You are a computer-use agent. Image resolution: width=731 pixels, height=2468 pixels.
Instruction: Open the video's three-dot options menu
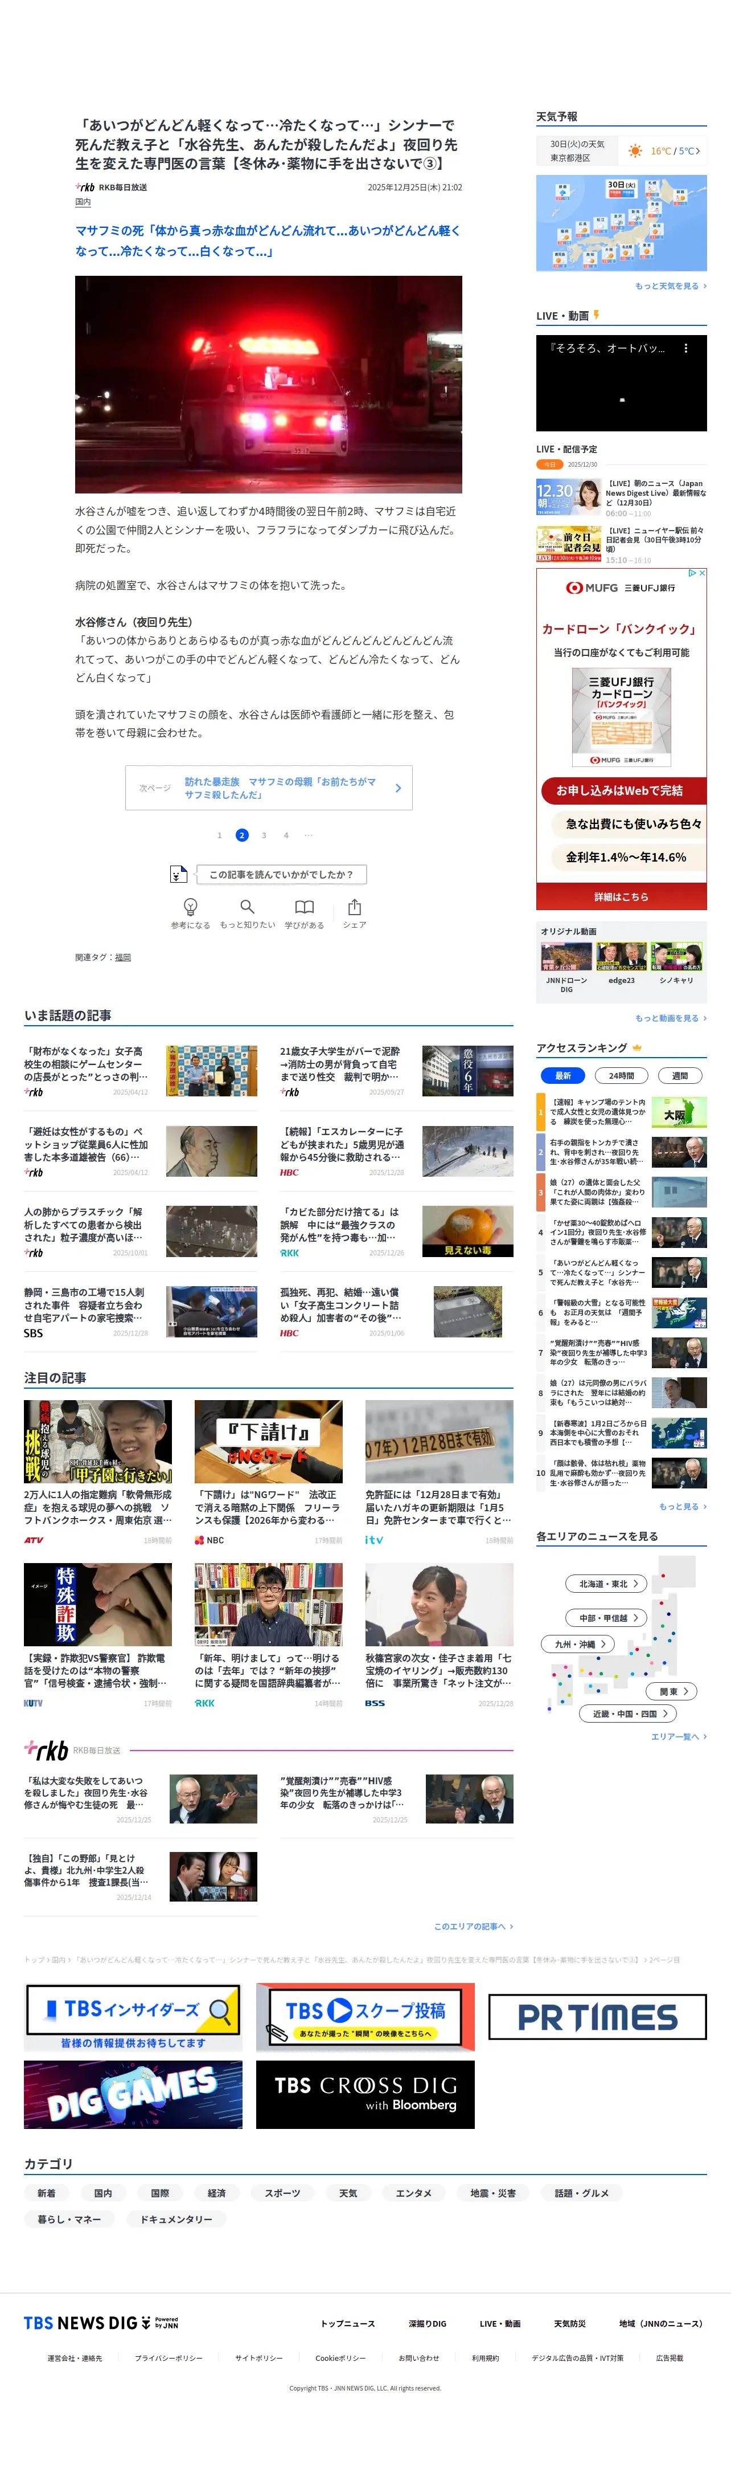click(x=686, y=349)
